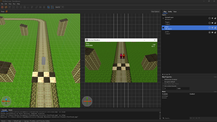Toggle the texture lock toolbar icon

pyautogui.click(x=48, y=7)
